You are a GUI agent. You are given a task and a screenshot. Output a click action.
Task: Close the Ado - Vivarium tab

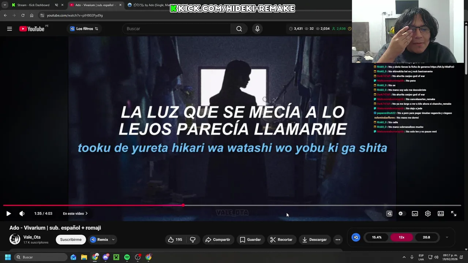coord(120,5)
